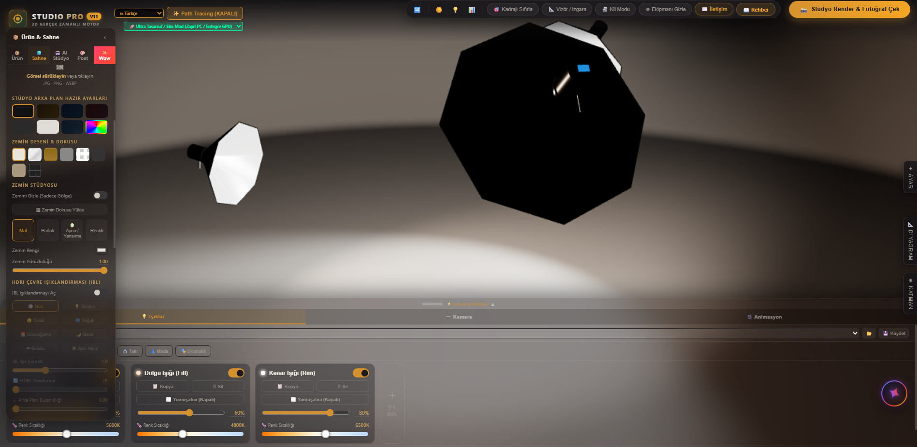Select the Parlak floor finish option
Viewport: 917px width, 447px height.
point(48,230)
